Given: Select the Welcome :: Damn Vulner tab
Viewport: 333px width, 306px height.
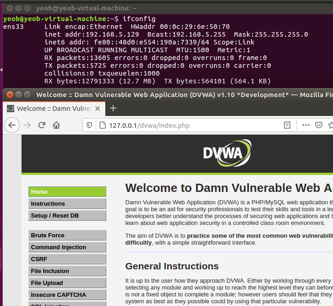Looking at the screenshot, I should coord(55,109).
